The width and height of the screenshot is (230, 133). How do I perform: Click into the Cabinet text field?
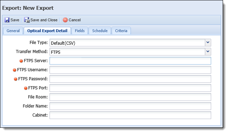(x=130, y=115)
